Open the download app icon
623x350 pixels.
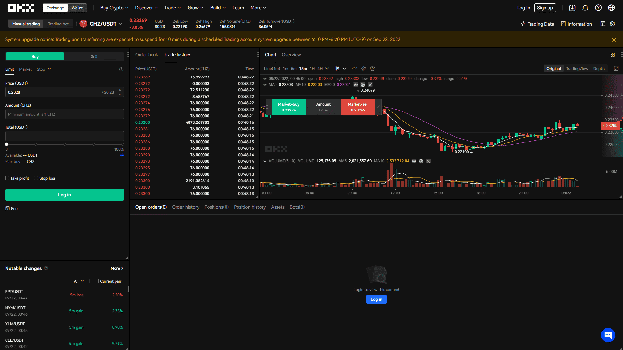tap(572, 8)
